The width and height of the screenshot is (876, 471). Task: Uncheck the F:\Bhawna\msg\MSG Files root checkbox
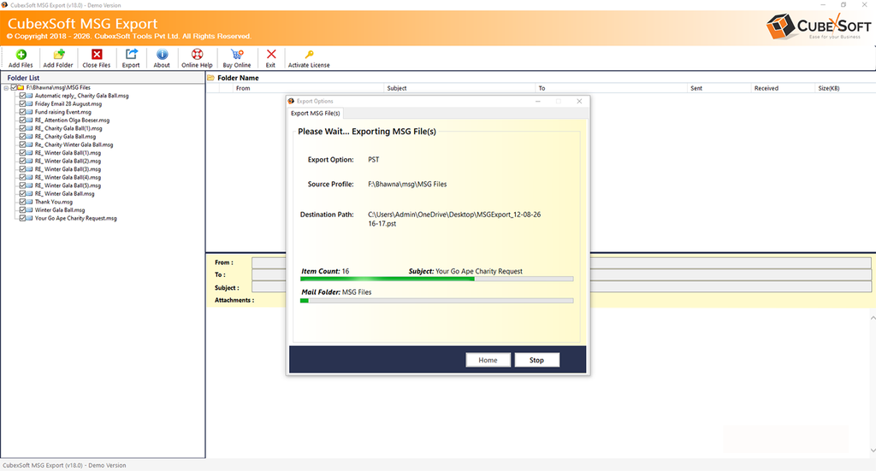pos(14,87)
